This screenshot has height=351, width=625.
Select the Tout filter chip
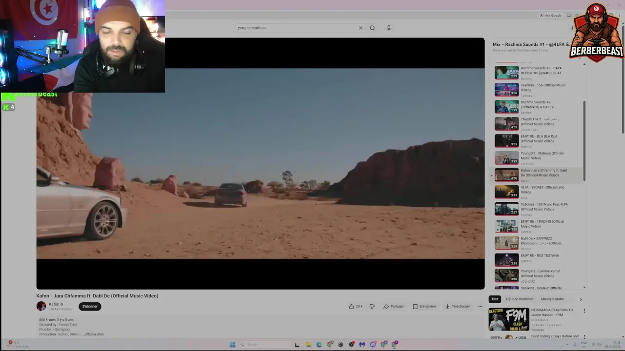coord(495,299)
